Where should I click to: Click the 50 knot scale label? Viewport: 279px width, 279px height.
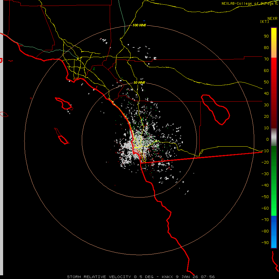tap(266, 82)
